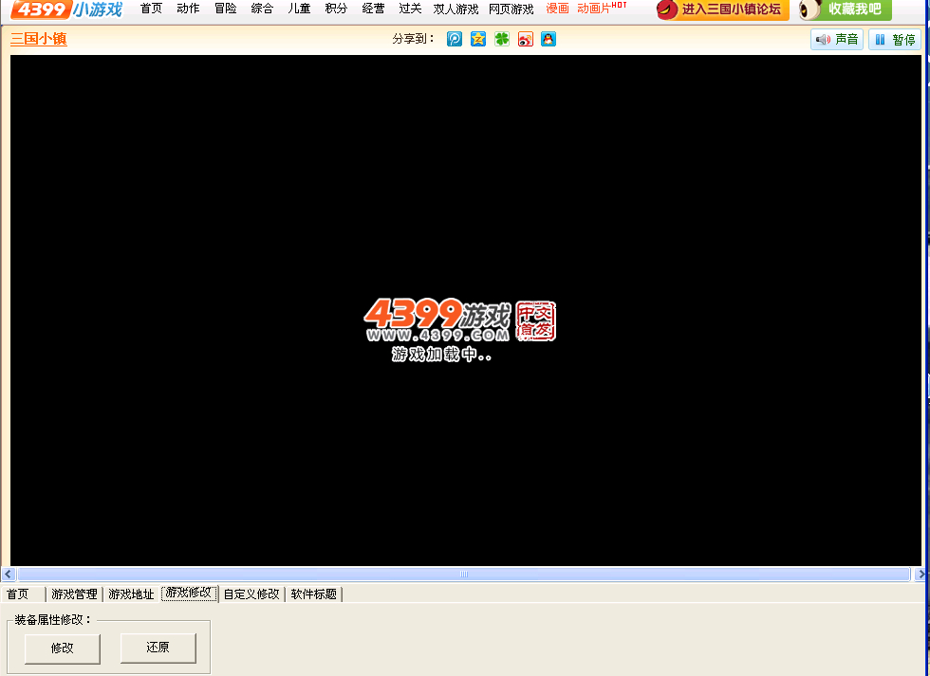Click the right arrow of horizontal scrollbar
This screenshot has height=676, width=930.
[x=921, y=574]
